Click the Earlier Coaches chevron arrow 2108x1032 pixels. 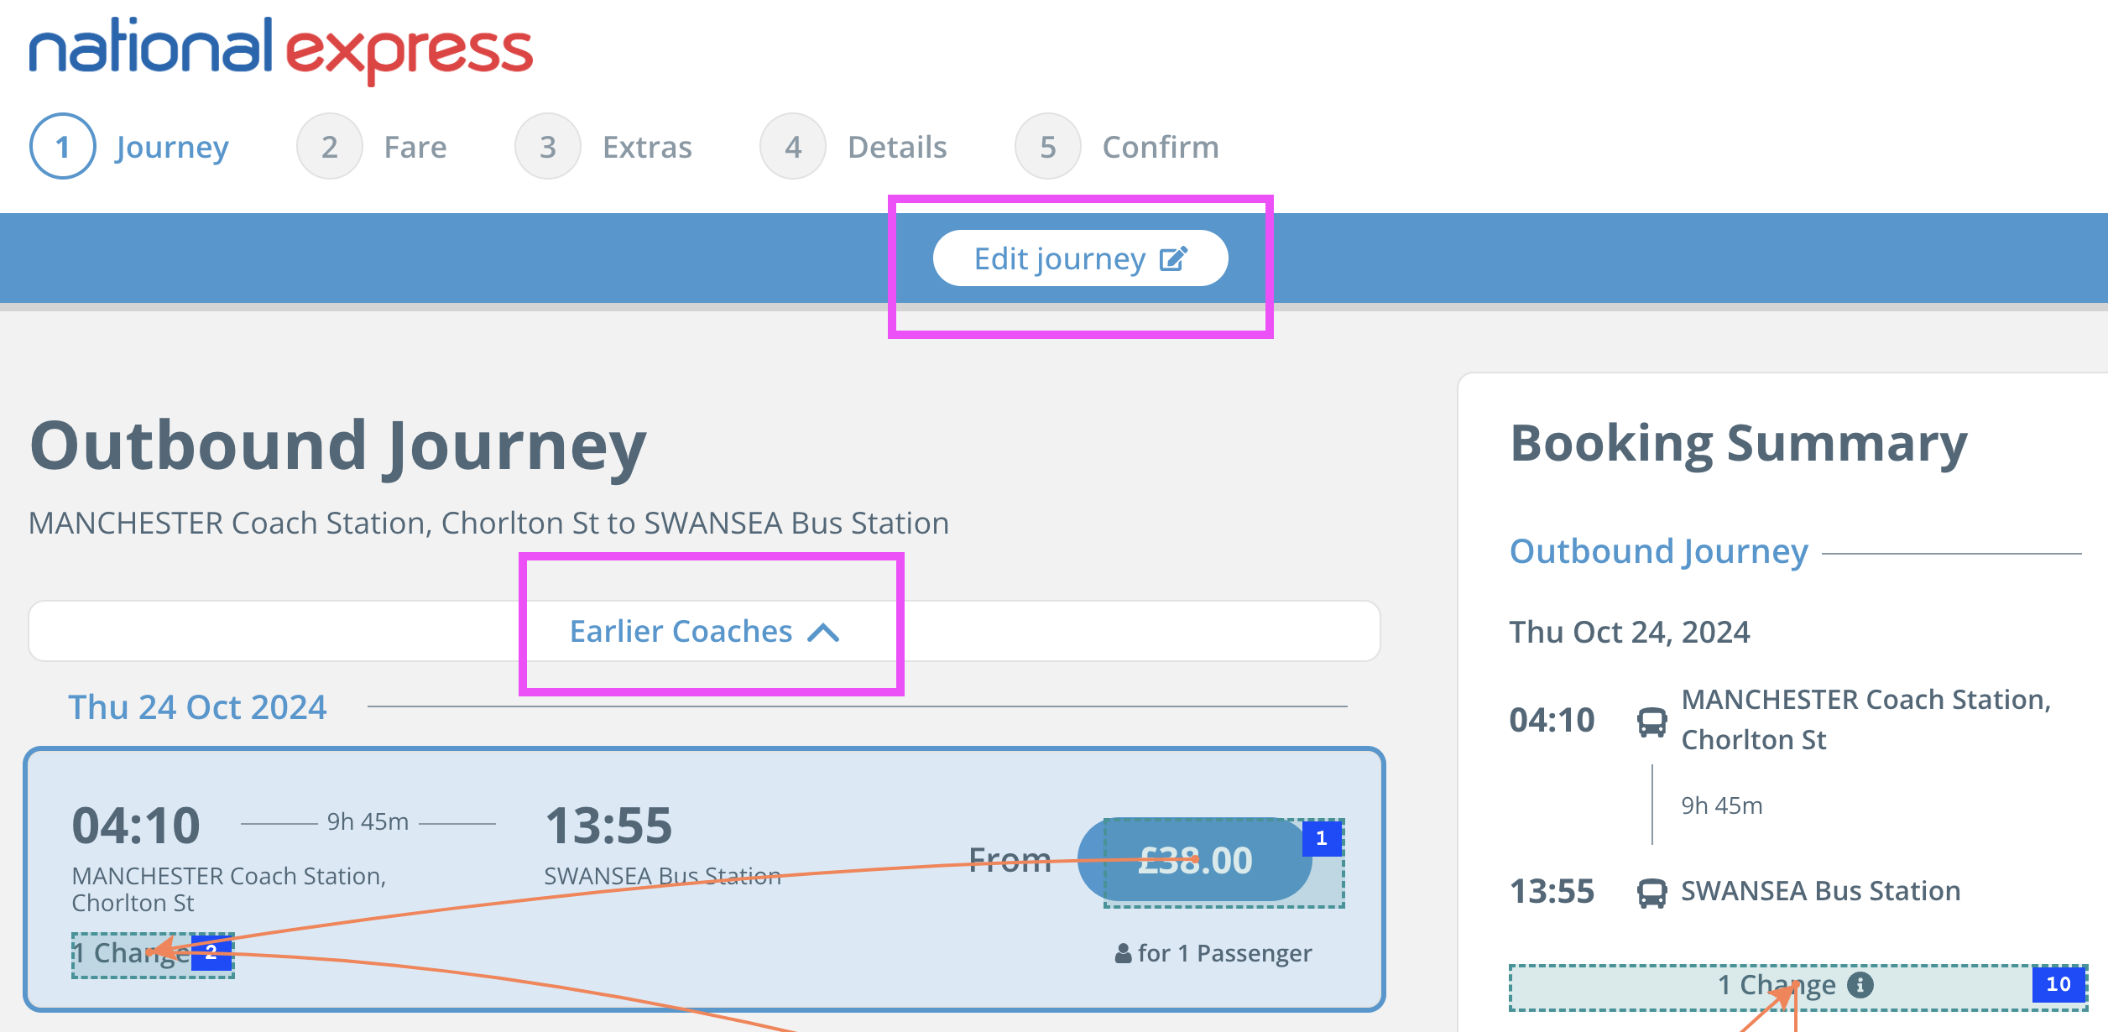823,633
